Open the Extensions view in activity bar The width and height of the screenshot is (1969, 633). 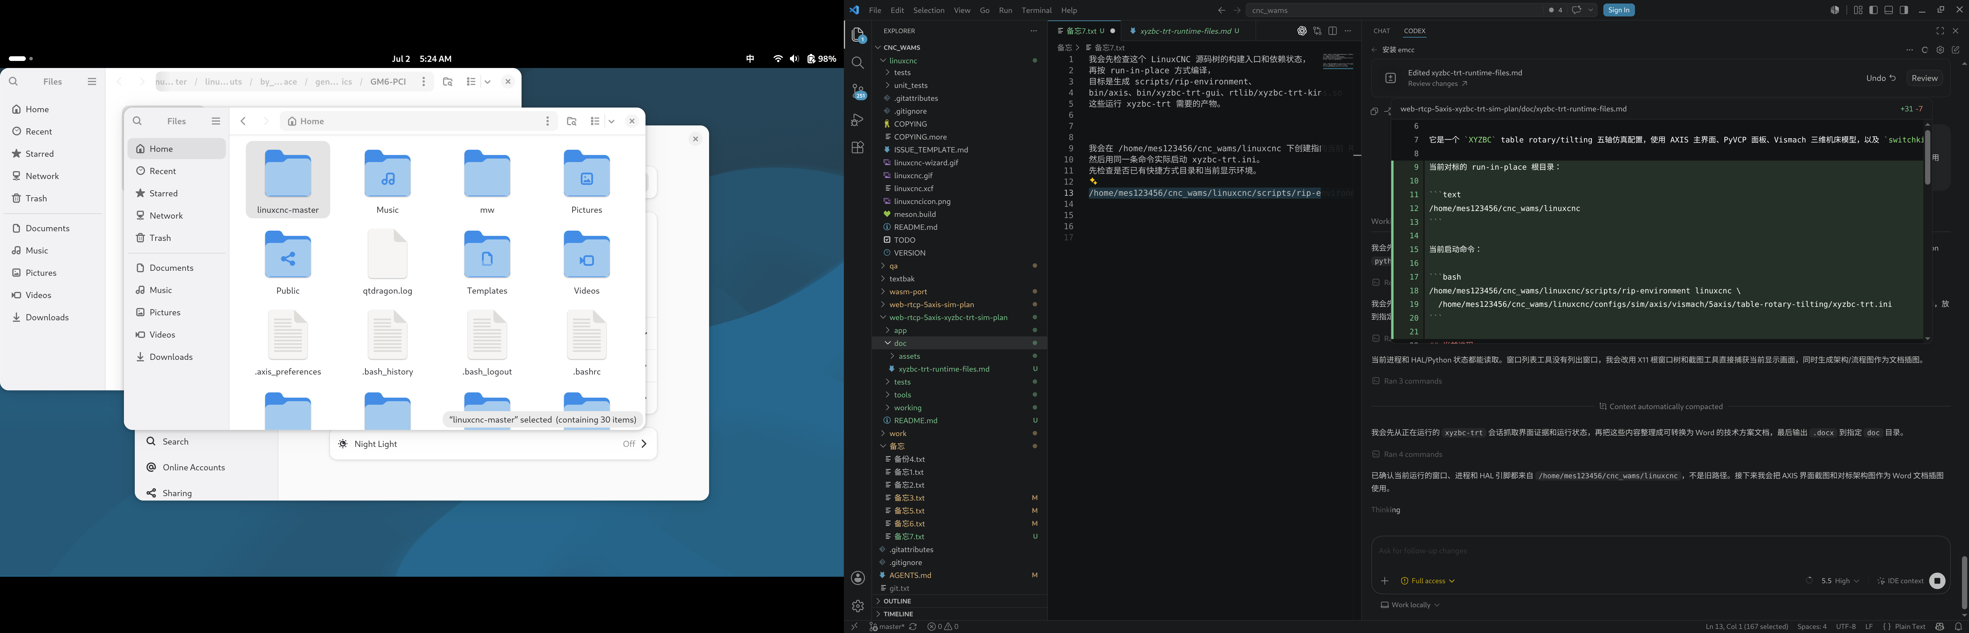(x=858, y=147)
